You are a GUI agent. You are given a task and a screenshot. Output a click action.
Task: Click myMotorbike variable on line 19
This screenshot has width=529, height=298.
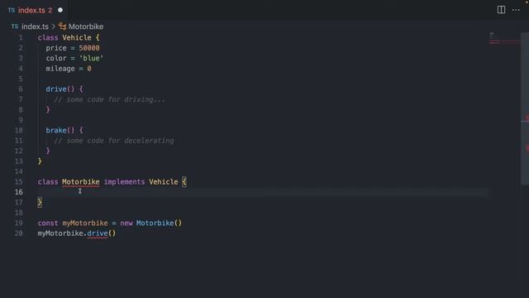tap(85, 223)
